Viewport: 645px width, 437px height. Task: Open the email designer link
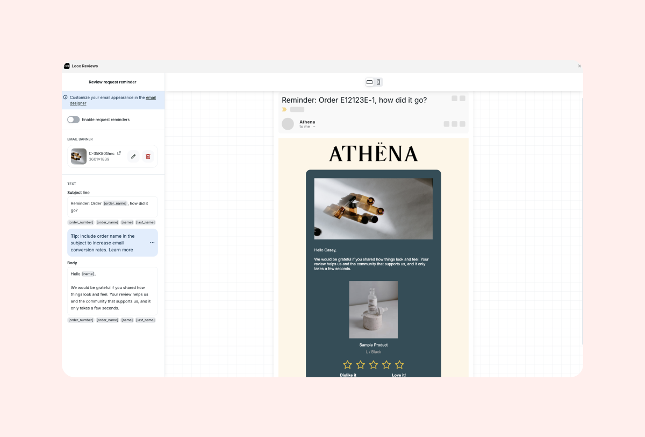pos(150,97)
